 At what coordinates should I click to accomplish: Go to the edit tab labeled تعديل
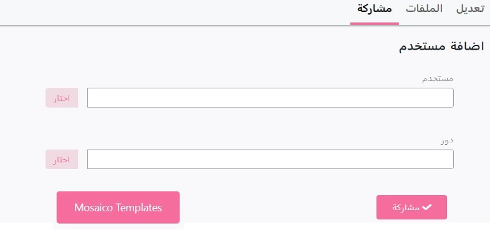click(x=471, y=9)
